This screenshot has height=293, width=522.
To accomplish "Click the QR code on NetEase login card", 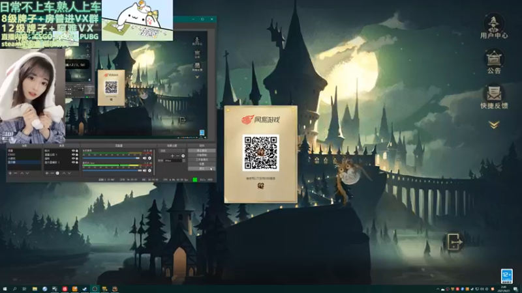I will [x=260, y=153].
